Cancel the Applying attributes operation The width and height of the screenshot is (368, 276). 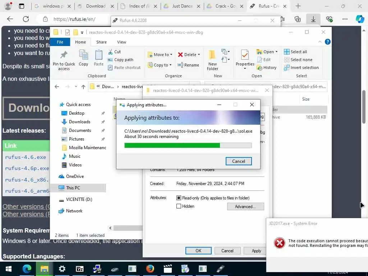[239, 161]
